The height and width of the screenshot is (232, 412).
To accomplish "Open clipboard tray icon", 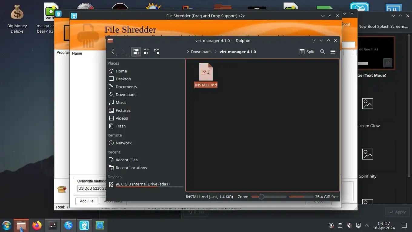I will (340, 225).
